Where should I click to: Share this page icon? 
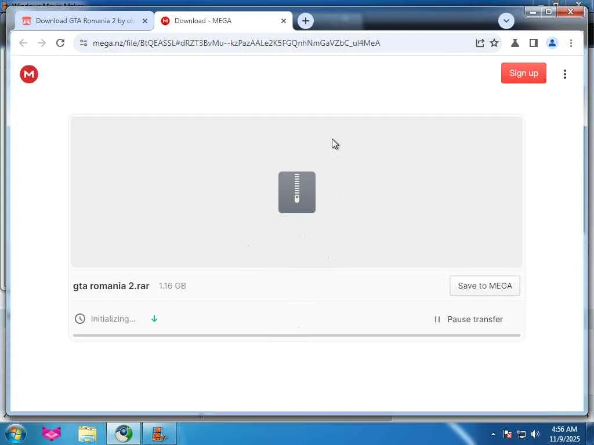pos(480,43)
